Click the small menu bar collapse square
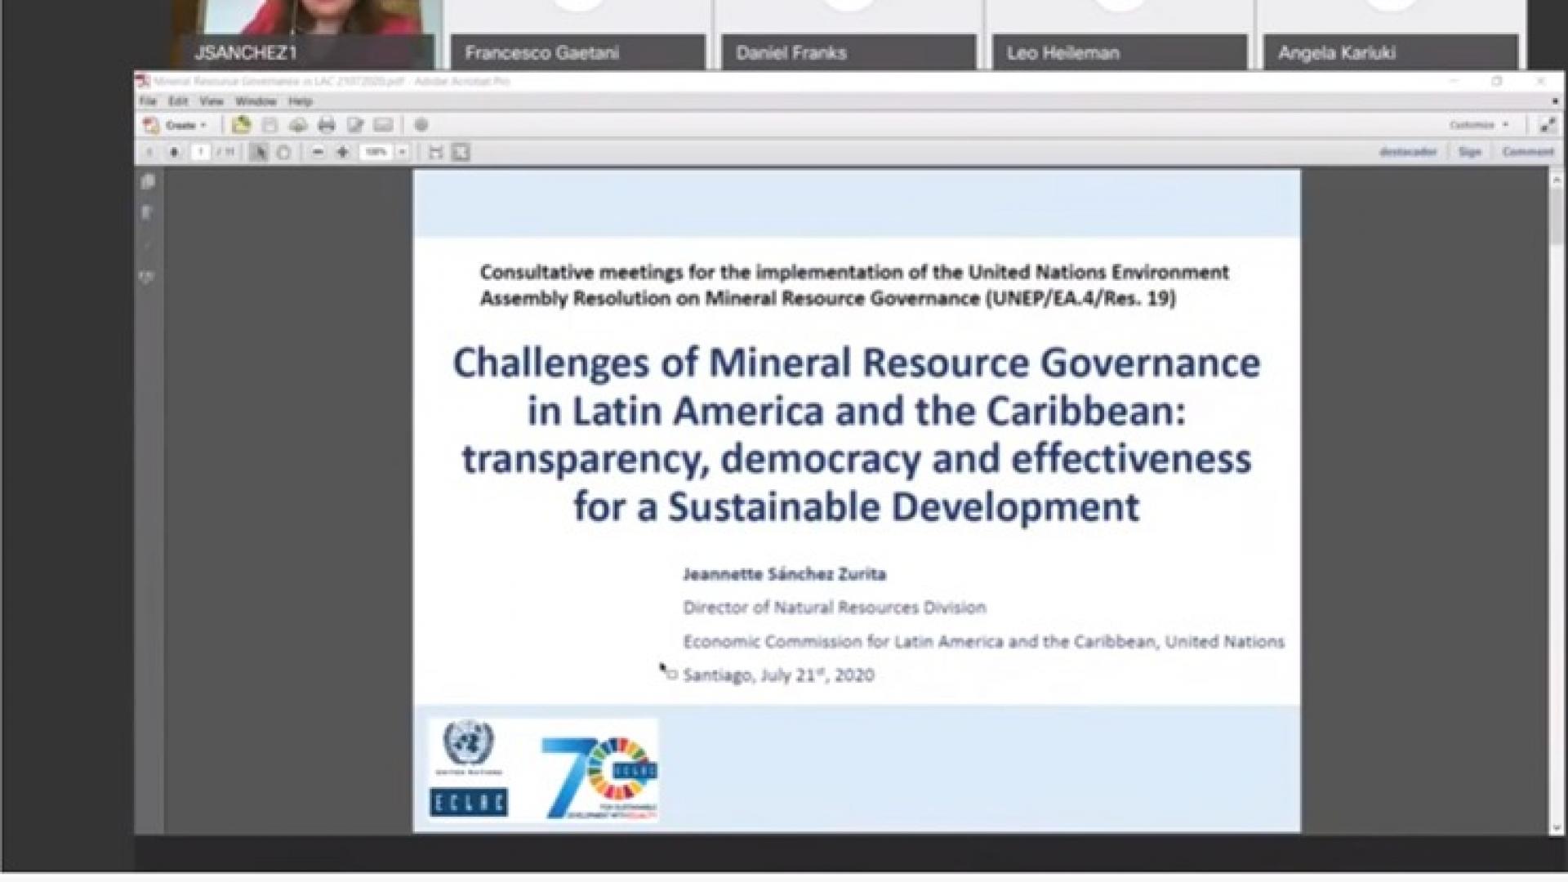This screenshot has height=882, width=1568. coord(1555,101)
